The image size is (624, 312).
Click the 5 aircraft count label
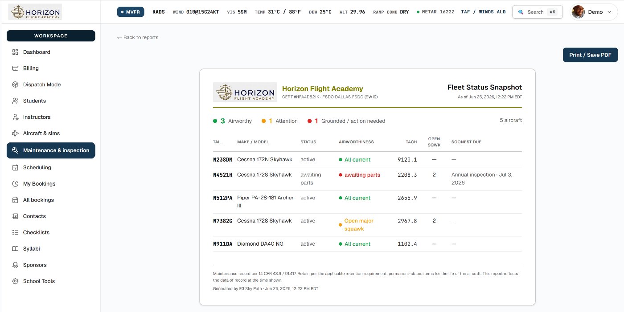click(x=511, y=120)
